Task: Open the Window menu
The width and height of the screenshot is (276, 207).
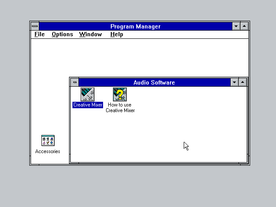Action: (x=91, y=34)
